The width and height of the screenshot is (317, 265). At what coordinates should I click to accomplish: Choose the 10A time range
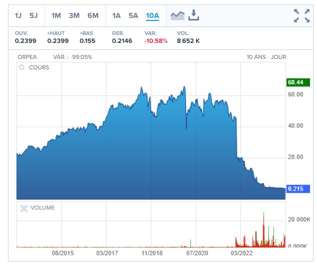click(152, 15)
